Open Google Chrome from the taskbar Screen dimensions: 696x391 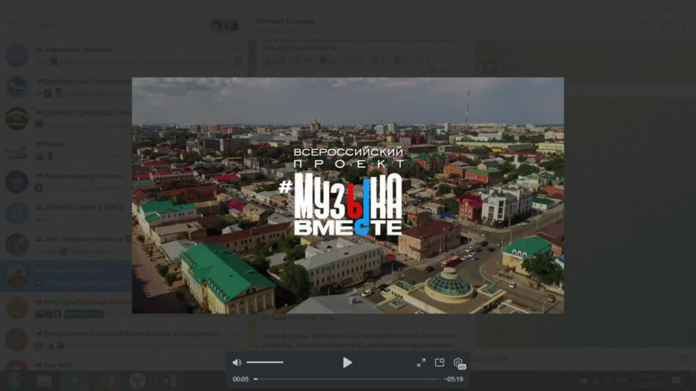click(x=107, y=381)
